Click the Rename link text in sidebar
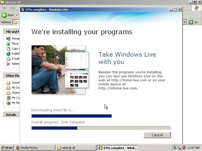The height and width of the screenshot is (151, 202). (16, 39)
